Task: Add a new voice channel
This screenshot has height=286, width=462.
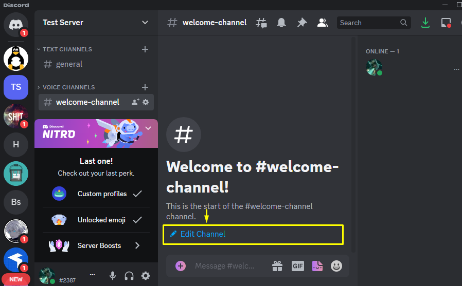Action: pyautogui.click(x=145, y=87)
